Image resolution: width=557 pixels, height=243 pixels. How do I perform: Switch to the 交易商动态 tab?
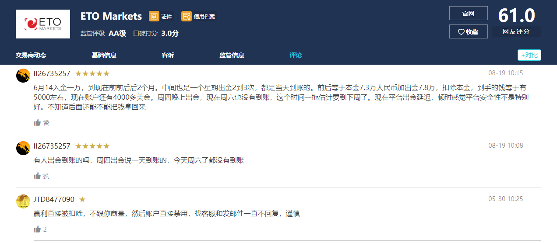[31, 55]
